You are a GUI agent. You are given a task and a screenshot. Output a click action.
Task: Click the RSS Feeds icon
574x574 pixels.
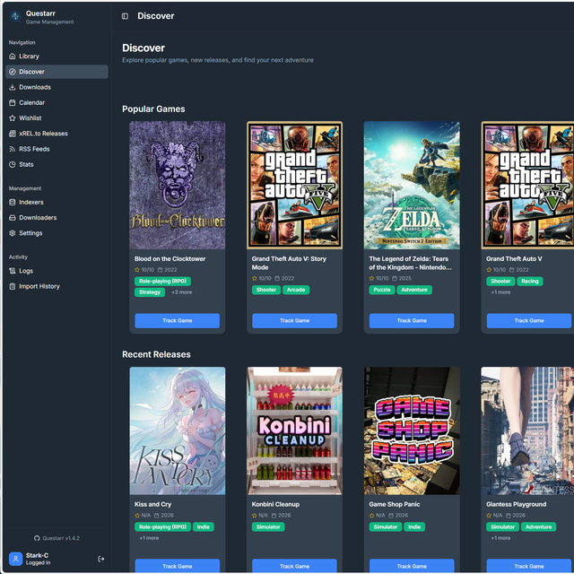tap(13, 149)
